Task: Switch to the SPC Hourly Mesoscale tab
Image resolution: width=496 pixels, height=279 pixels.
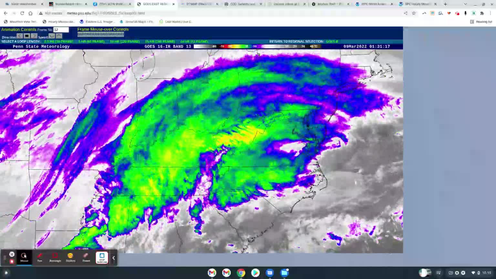Action: coord(417,4)
